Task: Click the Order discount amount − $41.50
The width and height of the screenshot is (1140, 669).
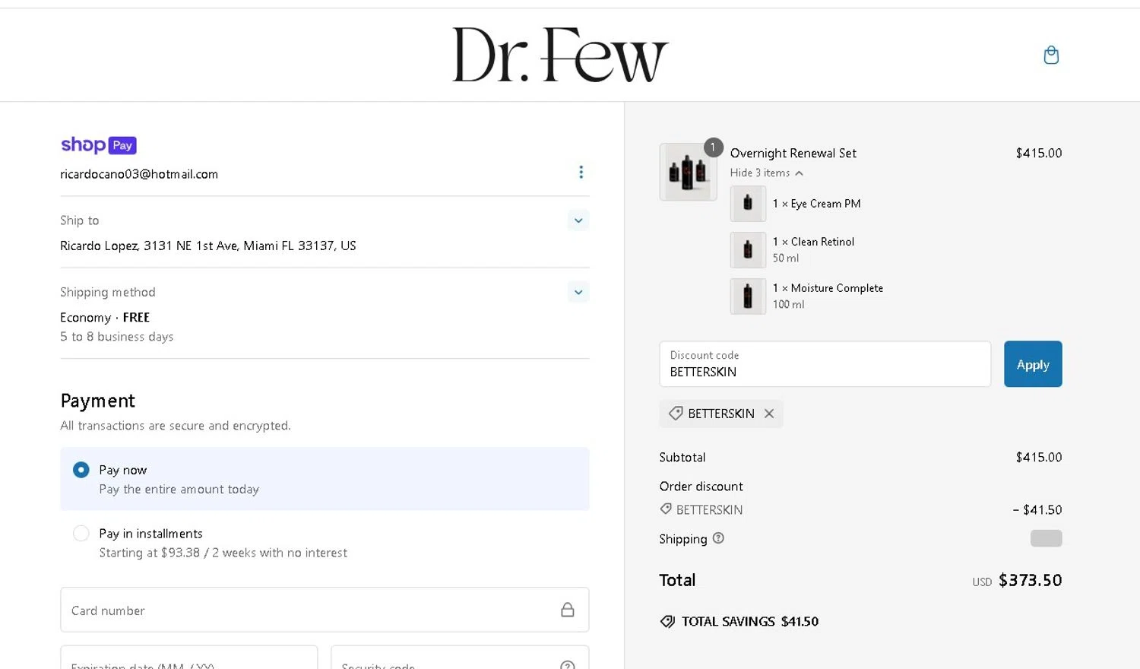Action: [x=1037, y=510]
